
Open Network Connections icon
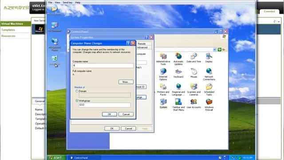(x=209, y=74)
